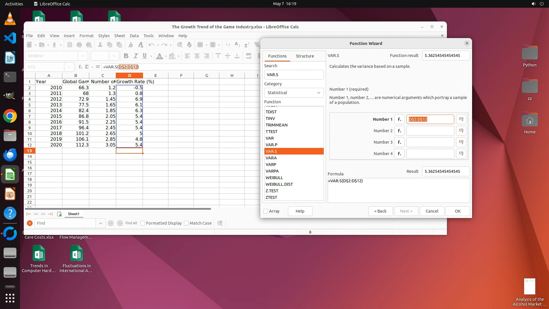Click the font color swatch icon

tap(159, 56)
